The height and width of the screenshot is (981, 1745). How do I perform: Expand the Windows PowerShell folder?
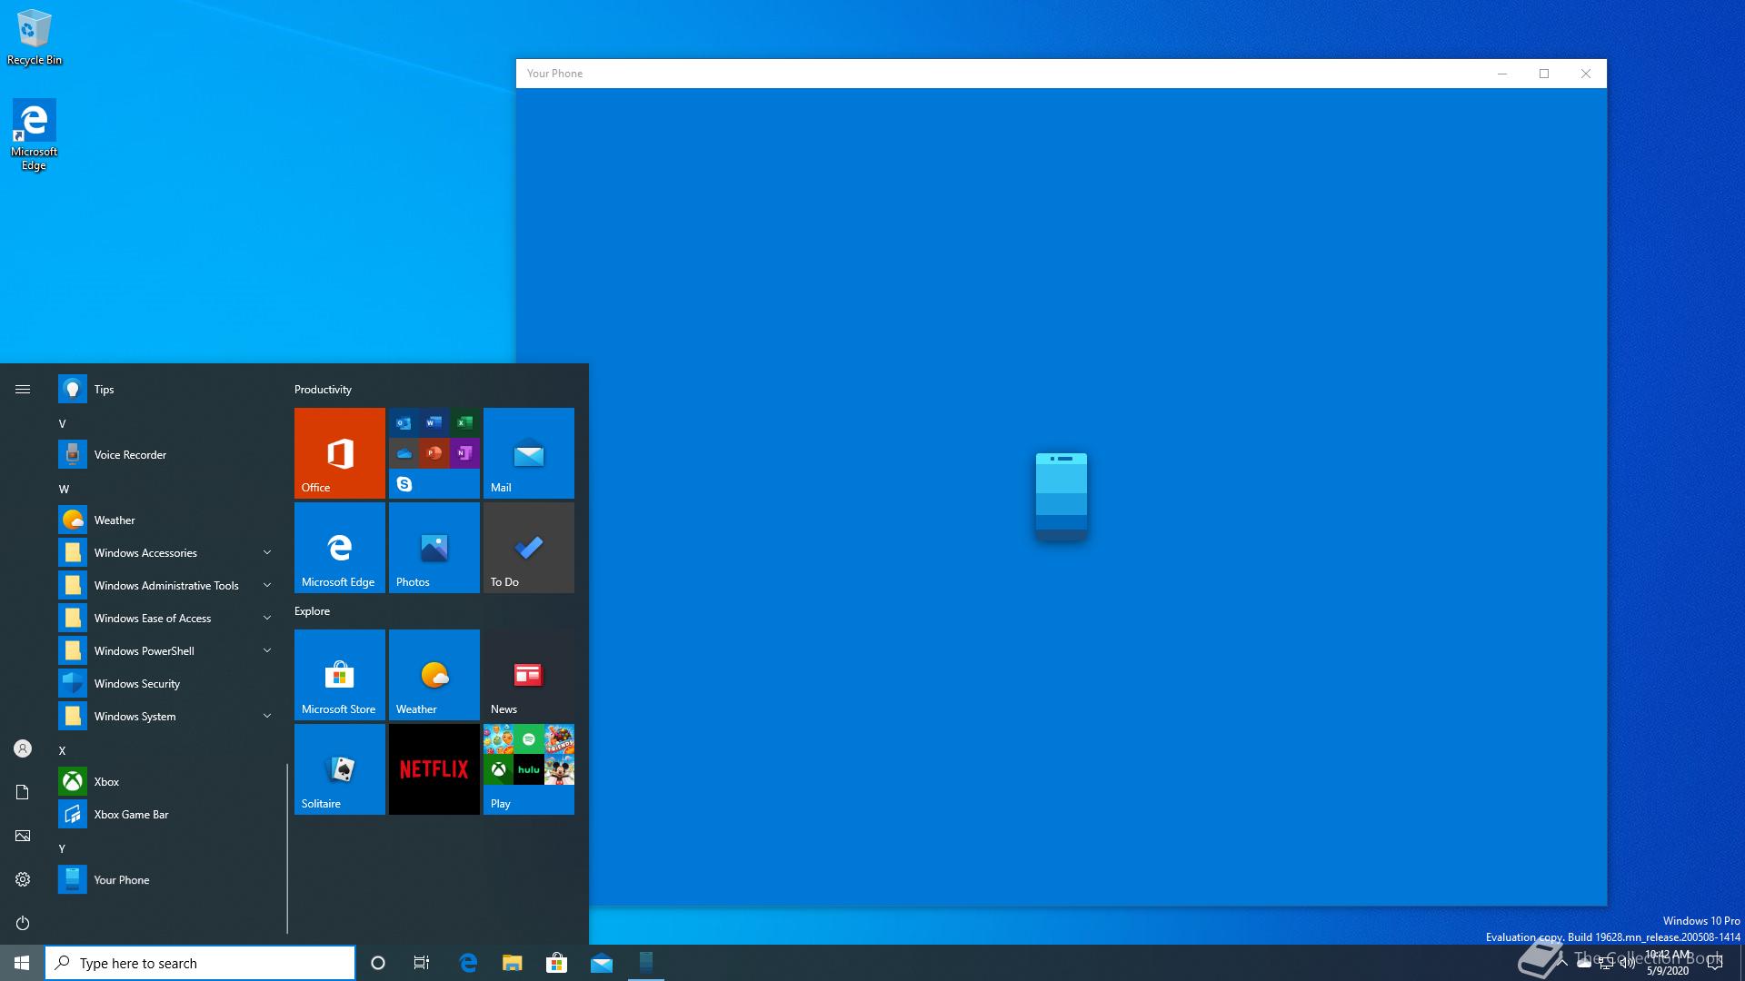pos(165,650)
